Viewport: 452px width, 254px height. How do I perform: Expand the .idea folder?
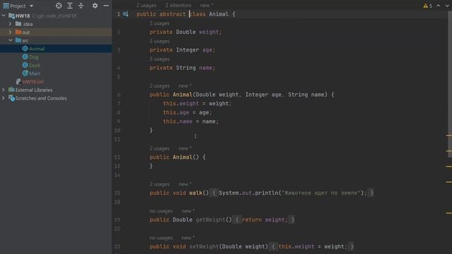click(x=11, y=24)
